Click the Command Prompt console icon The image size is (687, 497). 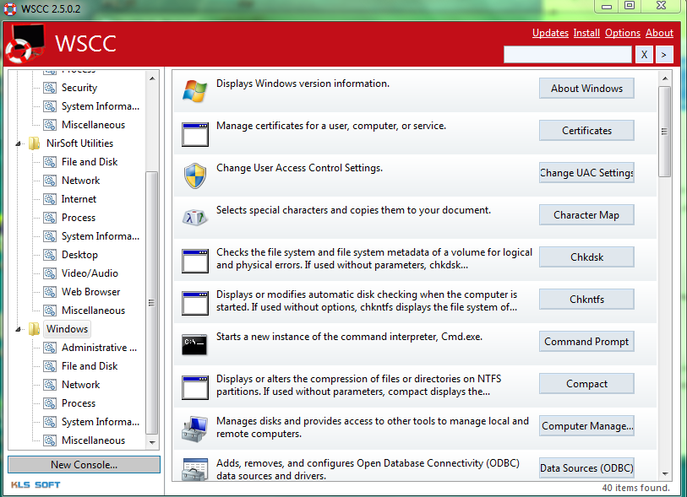click(194, 345)
